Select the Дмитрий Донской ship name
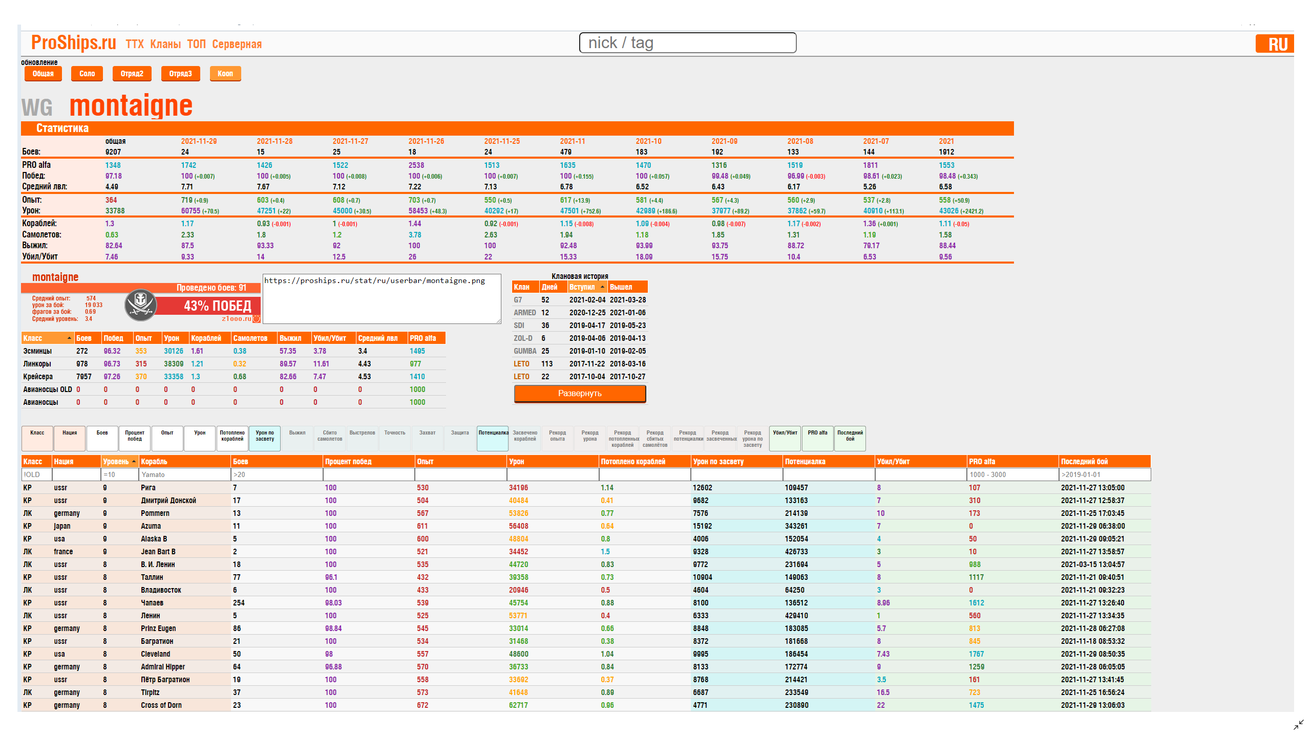Viewport: 1311px width, 737px height. point(168,501)
